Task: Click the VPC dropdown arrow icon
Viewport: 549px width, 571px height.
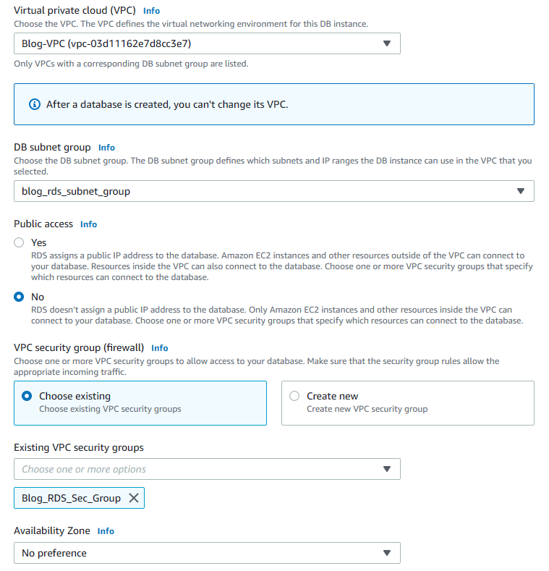Action: pos(386,43)
